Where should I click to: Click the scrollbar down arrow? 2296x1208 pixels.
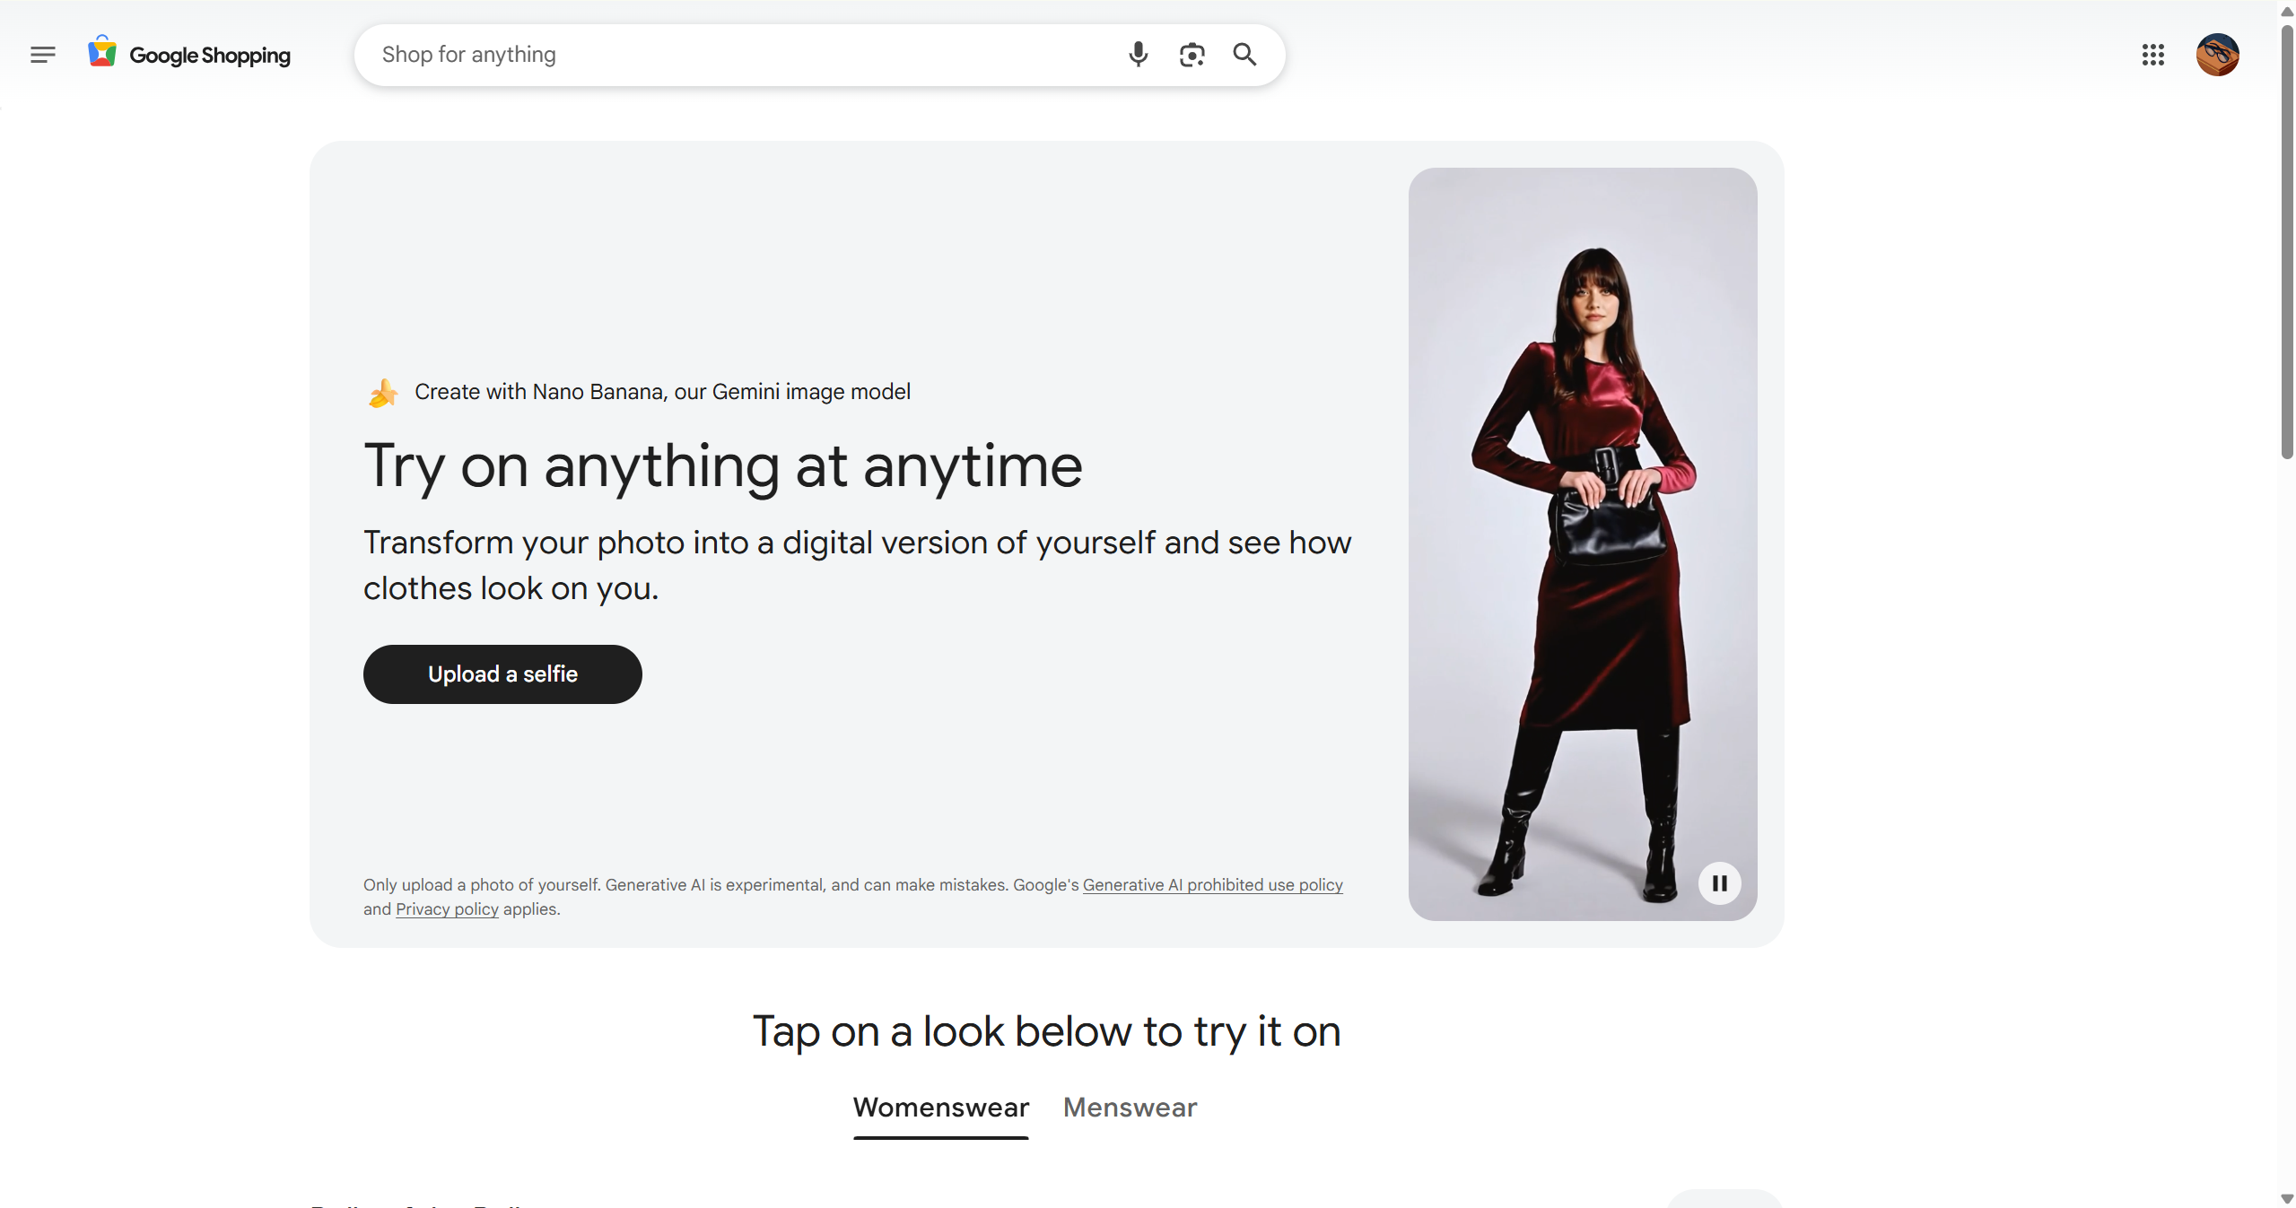tap(2287, 1198)
